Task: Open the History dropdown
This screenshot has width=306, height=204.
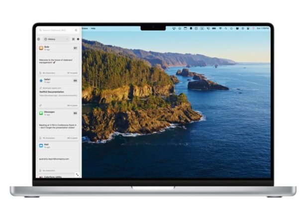Action: [56, 39]
